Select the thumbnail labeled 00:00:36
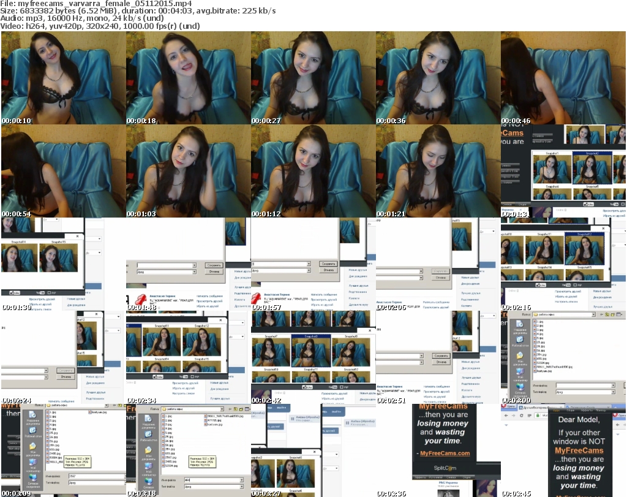The height and width of the screenshot is (497, 627). tap(438, 78)
